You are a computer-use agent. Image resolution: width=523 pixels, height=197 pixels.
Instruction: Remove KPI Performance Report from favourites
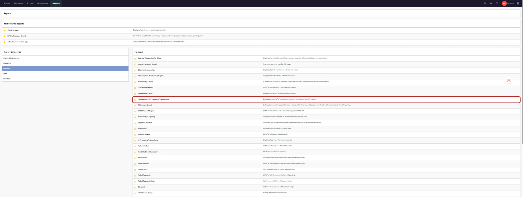[5, 36]
